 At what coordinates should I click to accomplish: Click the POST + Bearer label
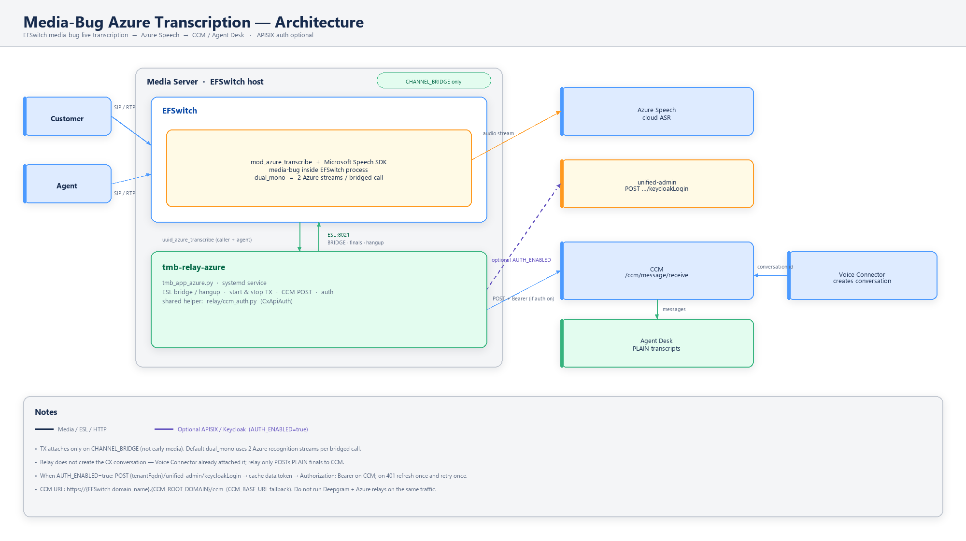click(x=523, y=299)
